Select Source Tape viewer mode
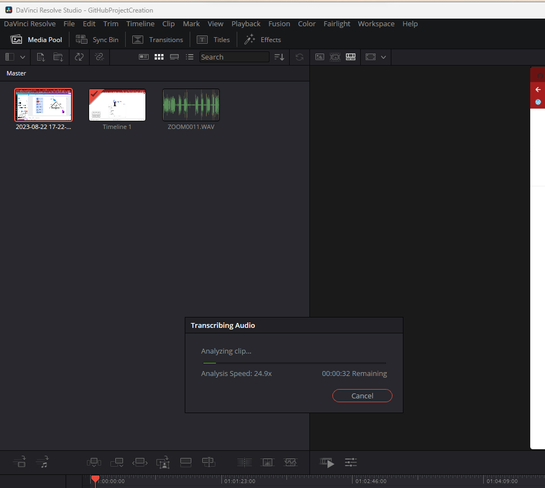This screenshot has height=488, width=545. [x=335, y=57]
